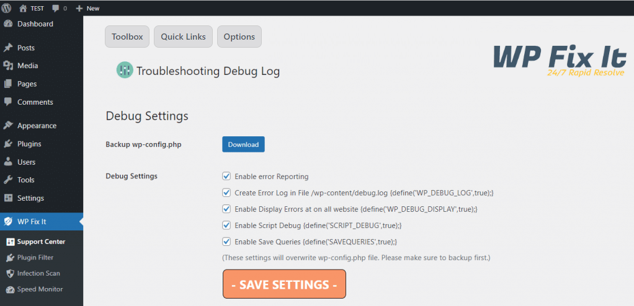Viewport: 634px width, 306px height.
Task: Click the Download backup button
Action: tap(243, 144)
